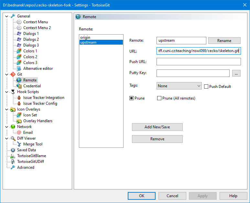250x203 pixels.
Task: Click the Git diamond icon in tree
Action: (x=13, y=74)
